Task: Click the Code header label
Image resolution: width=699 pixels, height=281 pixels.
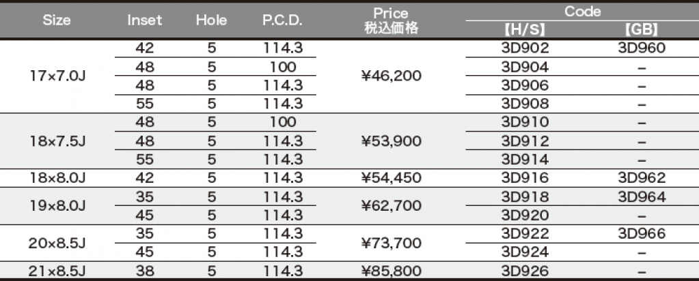Action: pyautogui.click(x=582, y=12)
